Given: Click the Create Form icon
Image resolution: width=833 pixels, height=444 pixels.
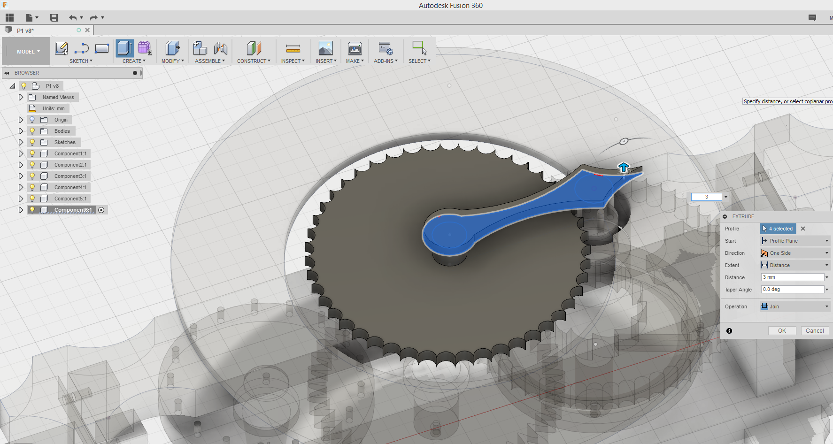Looking at the screenshot, I should [x=145, y=48].
